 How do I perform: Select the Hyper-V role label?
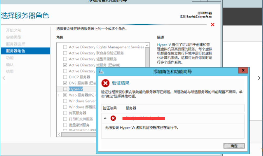click(76, 89)
